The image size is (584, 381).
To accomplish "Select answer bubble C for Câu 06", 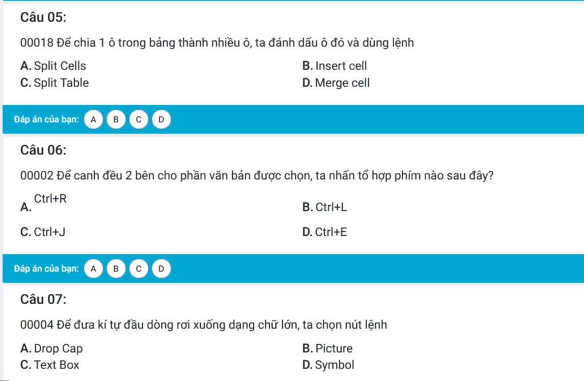I will [x=139, y=268].
